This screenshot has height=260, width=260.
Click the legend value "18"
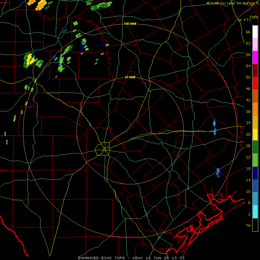click(248, 169)
